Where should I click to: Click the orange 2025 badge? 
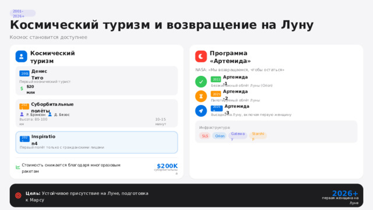click(216, 94)
